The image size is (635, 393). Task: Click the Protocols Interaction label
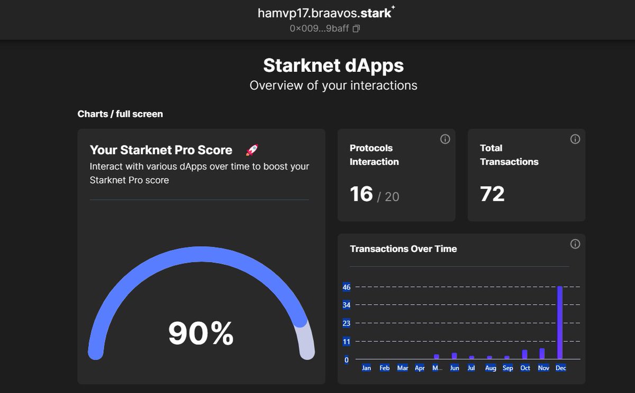(374, 155)
